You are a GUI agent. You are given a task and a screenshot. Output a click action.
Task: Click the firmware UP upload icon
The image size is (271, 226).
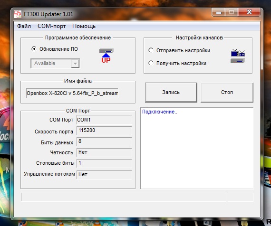point(106,56)
